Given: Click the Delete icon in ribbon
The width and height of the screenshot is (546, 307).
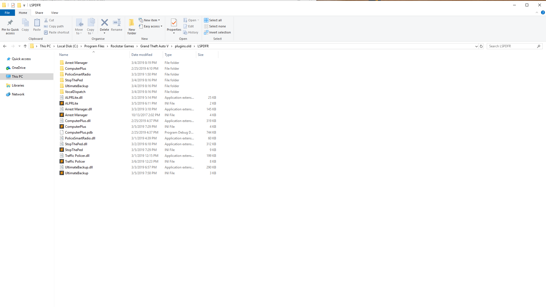Looking at the screenshot, I should point(104,23).
